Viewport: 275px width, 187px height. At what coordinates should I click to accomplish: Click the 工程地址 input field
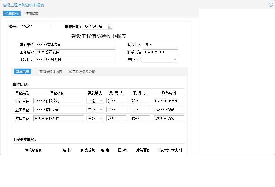pos(75,59)
